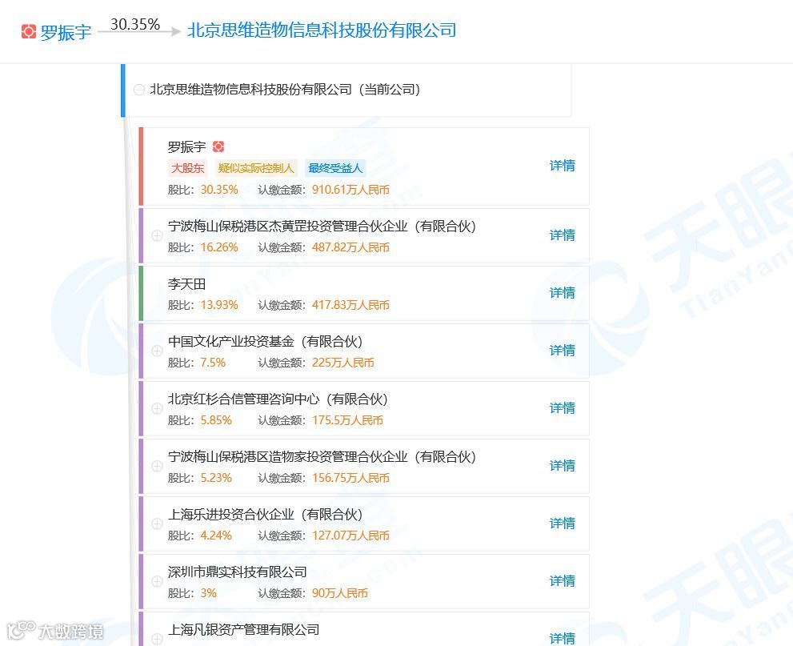The width and height of the screenshot is (793, 646).
Task: Select 宁波梅山保税港区造物家投资管理合伙企业 name
Action: [x=322, y=457]
